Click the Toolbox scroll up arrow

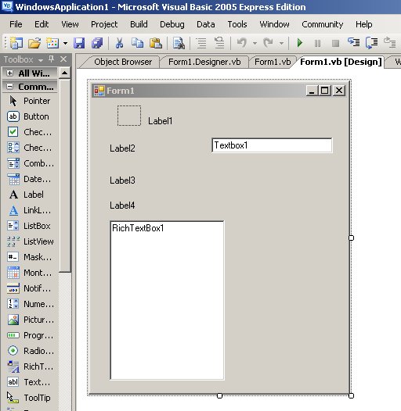coord(65,73)
